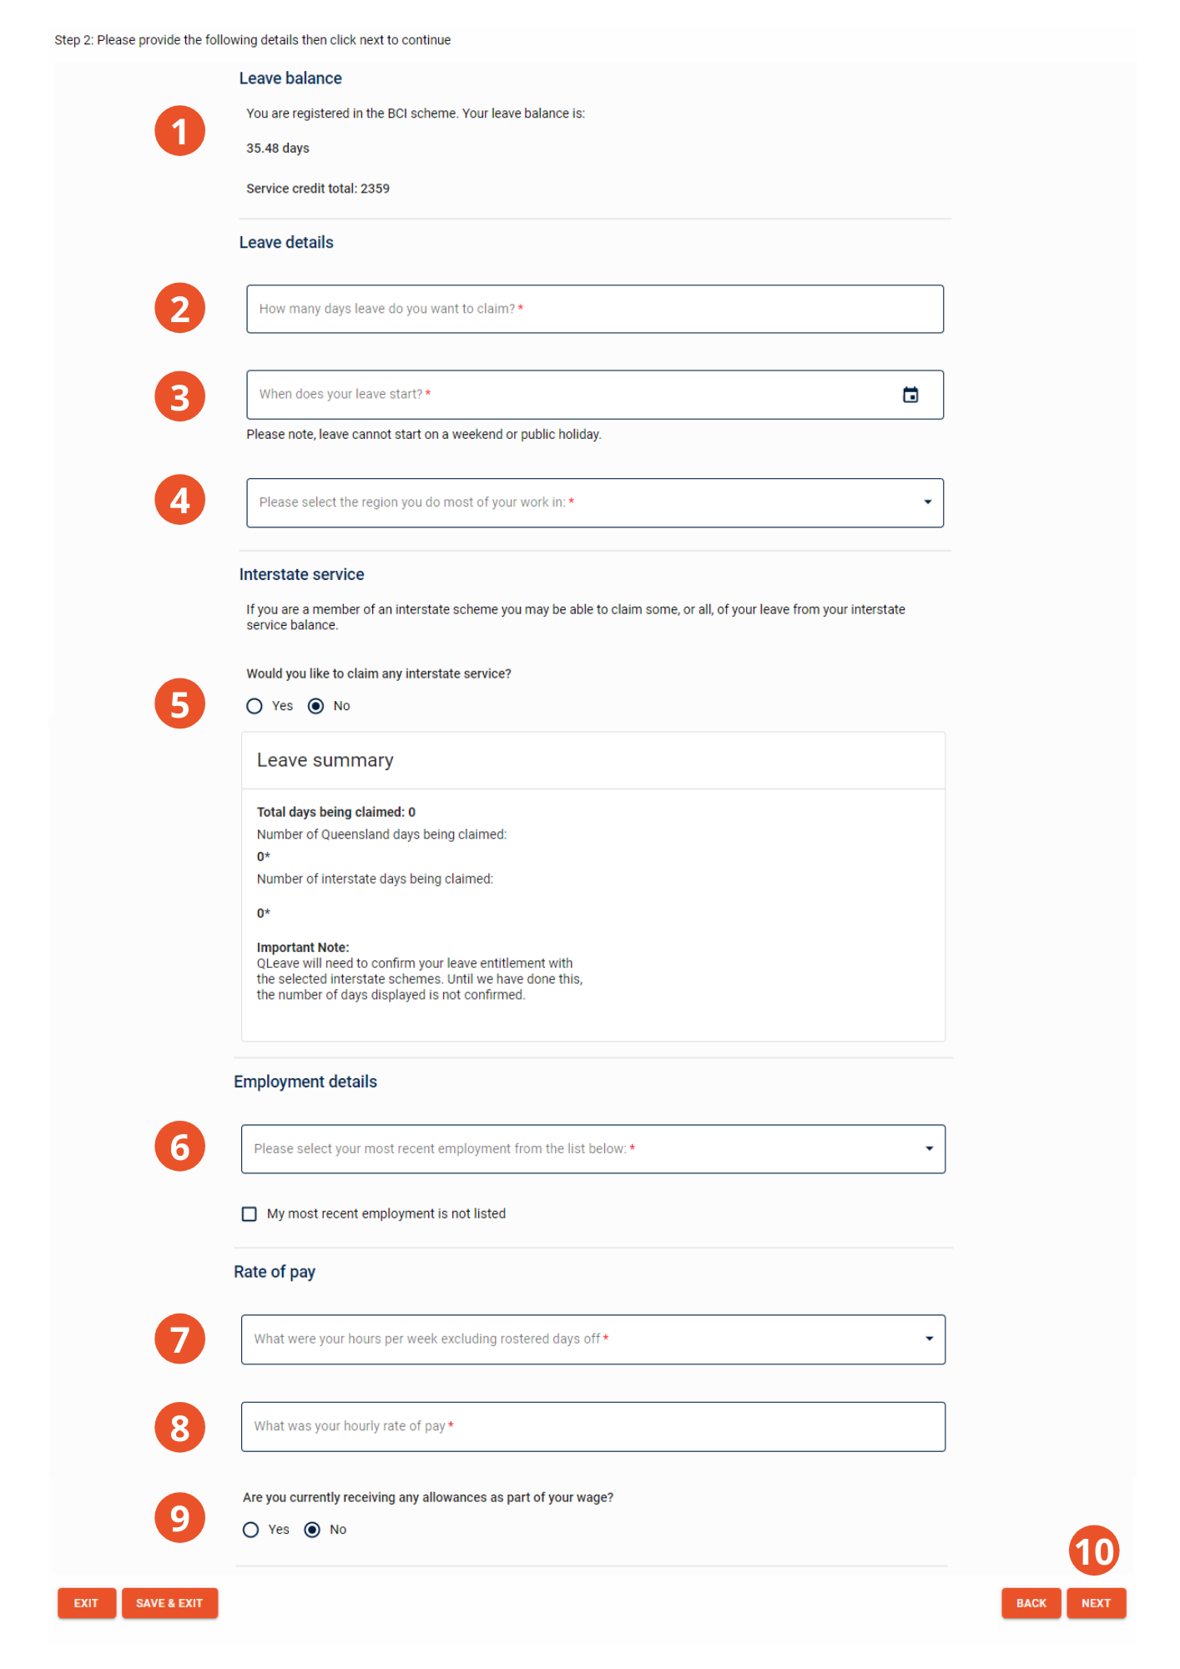Click the days leave claim input field
The height and width of the screenshot is (1669, 1180).
tap(594, 309)
